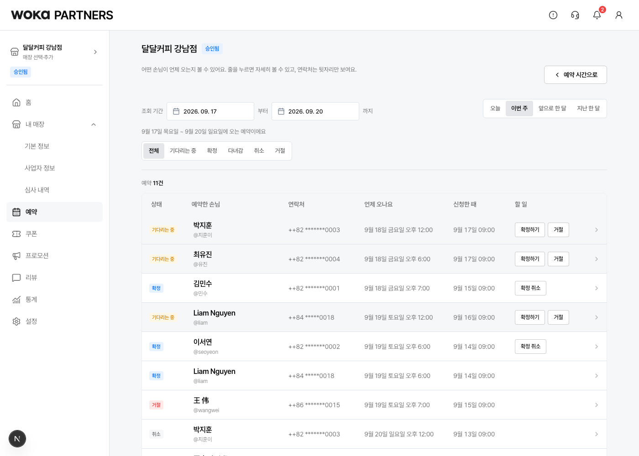Screen dimensions: 639x456
Task: Expand 최유진 reservation row chevron
Action: [597, 259]
